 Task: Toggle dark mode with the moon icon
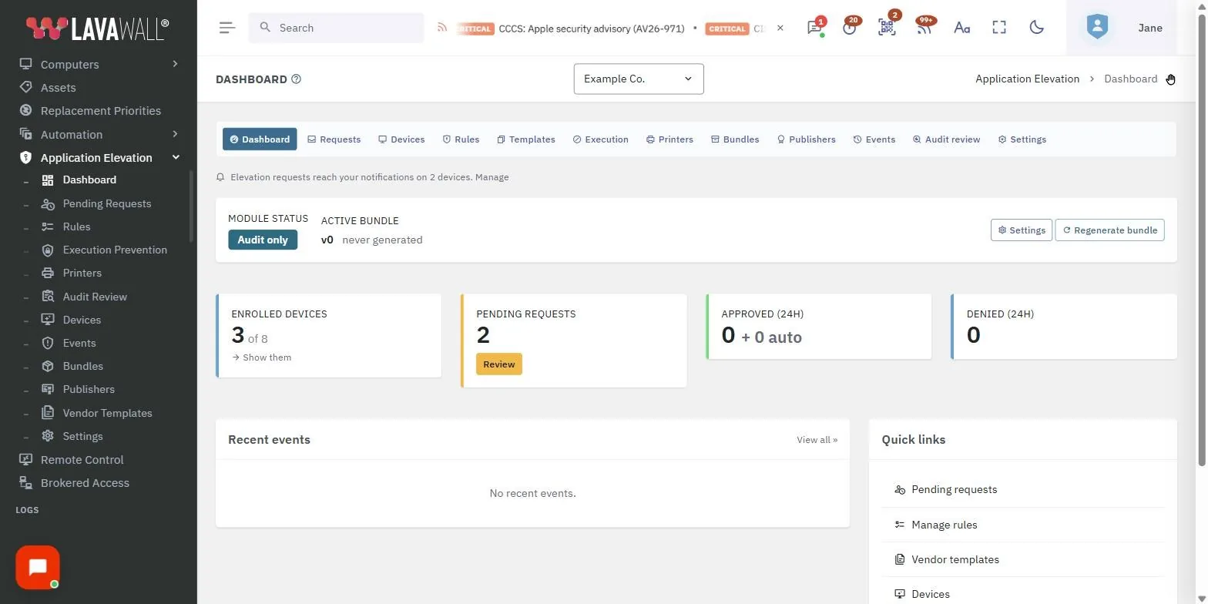pos(1037,28)
